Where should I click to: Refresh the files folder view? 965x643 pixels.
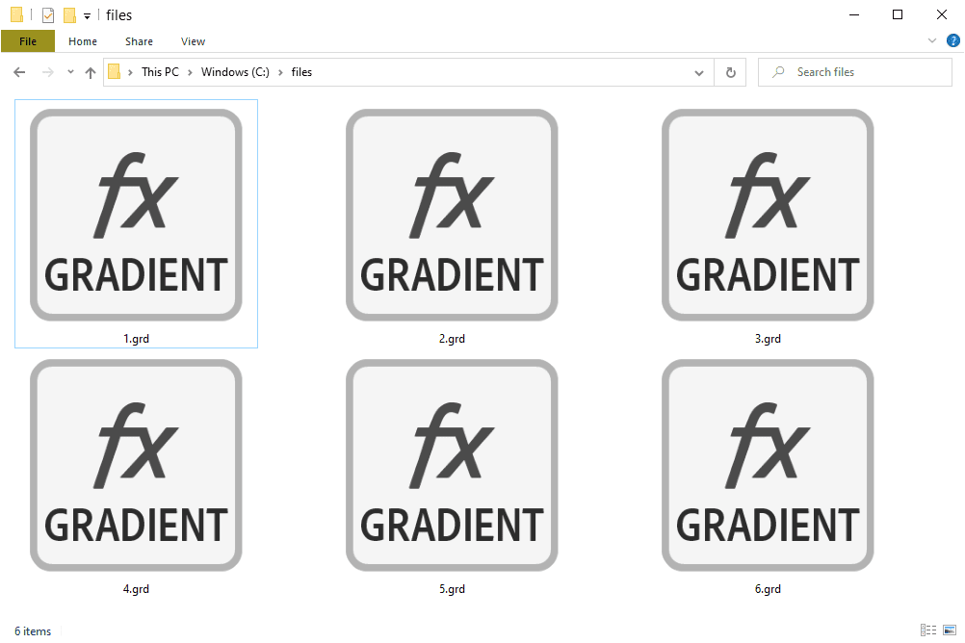[x=731, y=72]
